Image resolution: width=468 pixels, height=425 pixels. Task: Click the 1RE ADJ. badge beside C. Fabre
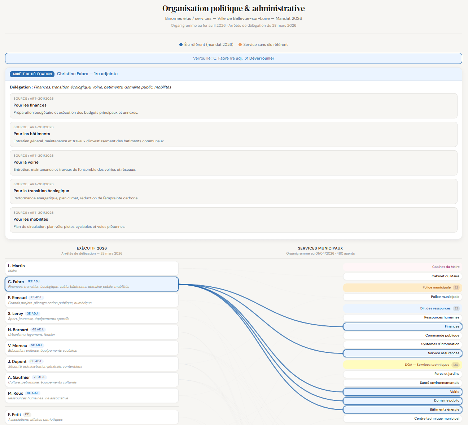tap(34, 281)
